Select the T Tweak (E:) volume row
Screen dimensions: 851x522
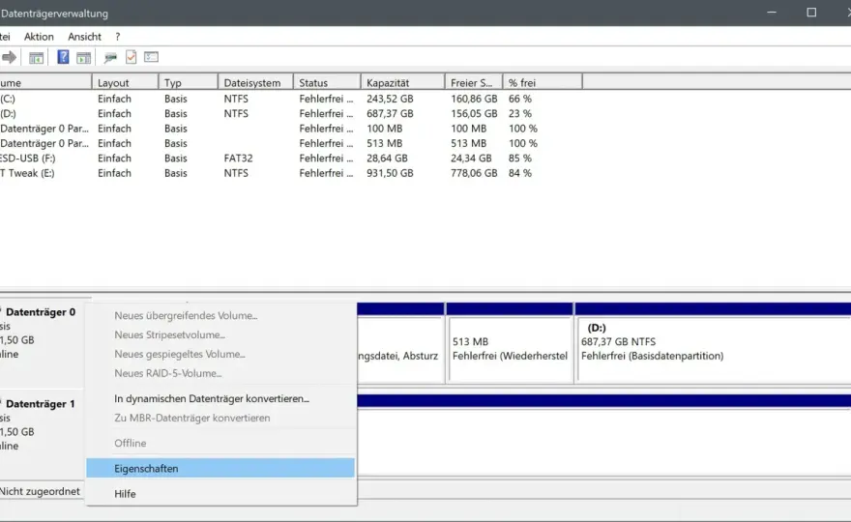coord(291,173)
